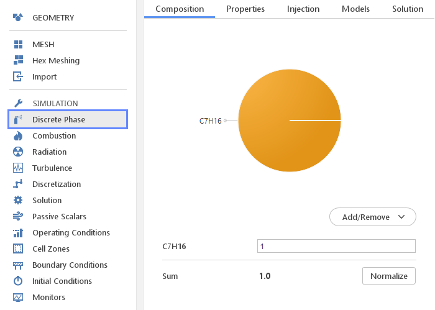
Task: Switch to the Injection tab
Action: point(303,9)
